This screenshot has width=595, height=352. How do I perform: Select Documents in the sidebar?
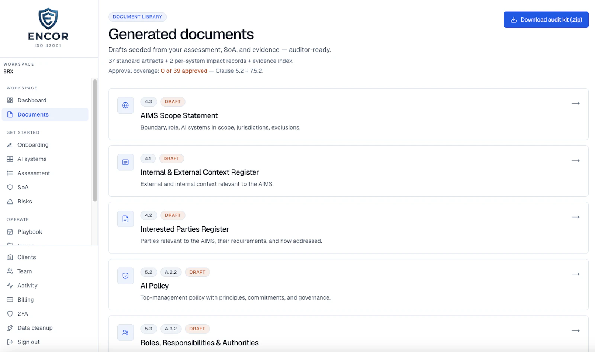coord(45,114)
